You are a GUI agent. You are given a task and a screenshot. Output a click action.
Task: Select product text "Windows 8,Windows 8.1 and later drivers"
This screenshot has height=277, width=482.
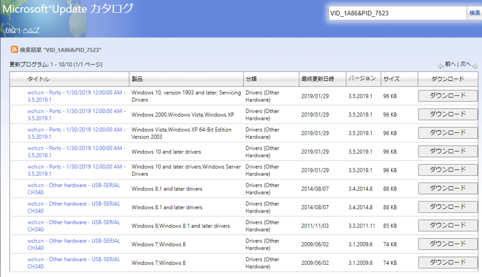coord(181,226)
